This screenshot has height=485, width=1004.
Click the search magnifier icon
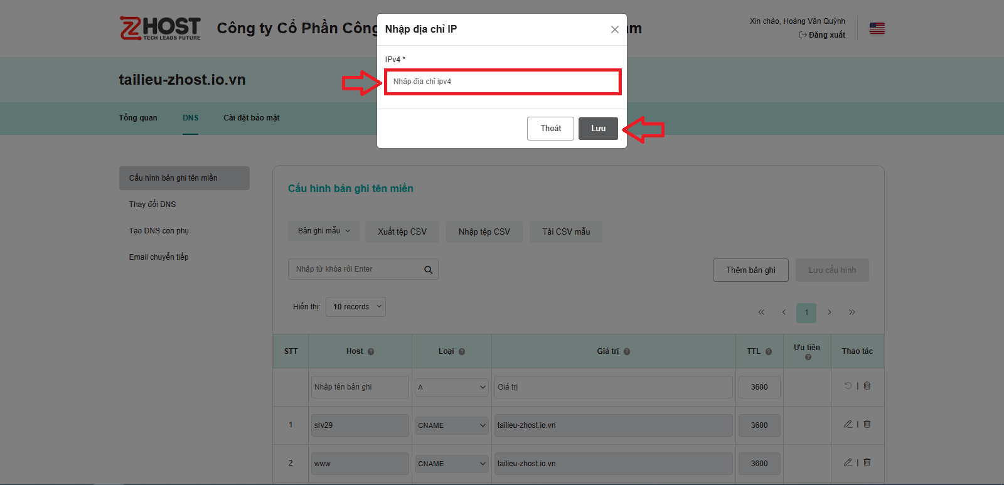tap(428, 270)
